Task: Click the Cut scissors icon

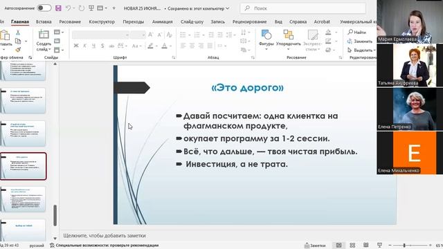Action: tap(18, 33)
